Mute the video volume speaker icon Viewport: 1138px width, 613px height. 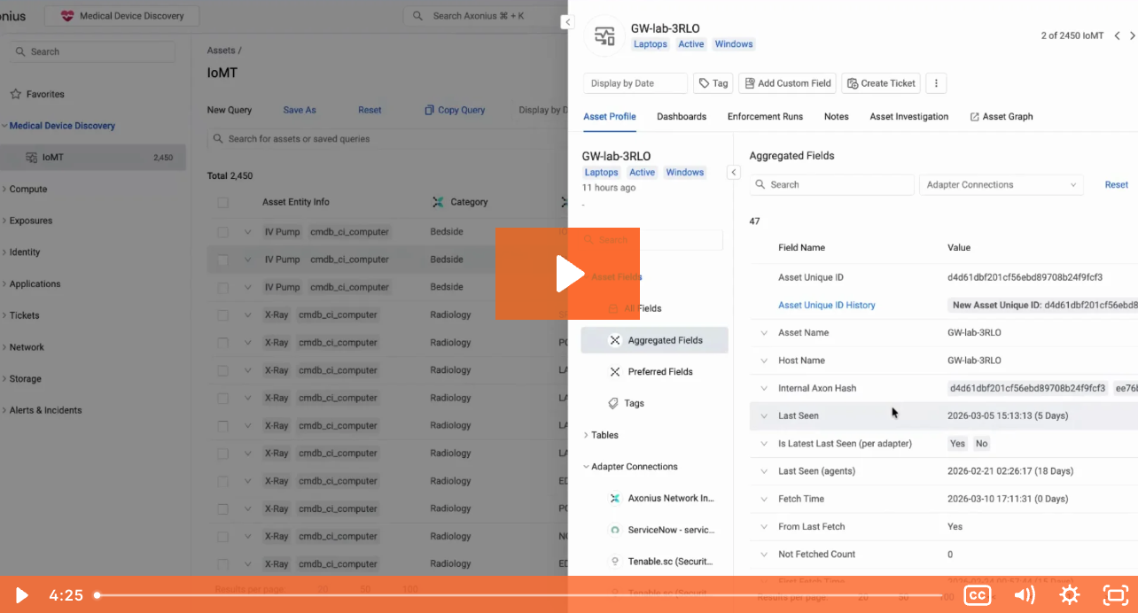pos(1025,595)
